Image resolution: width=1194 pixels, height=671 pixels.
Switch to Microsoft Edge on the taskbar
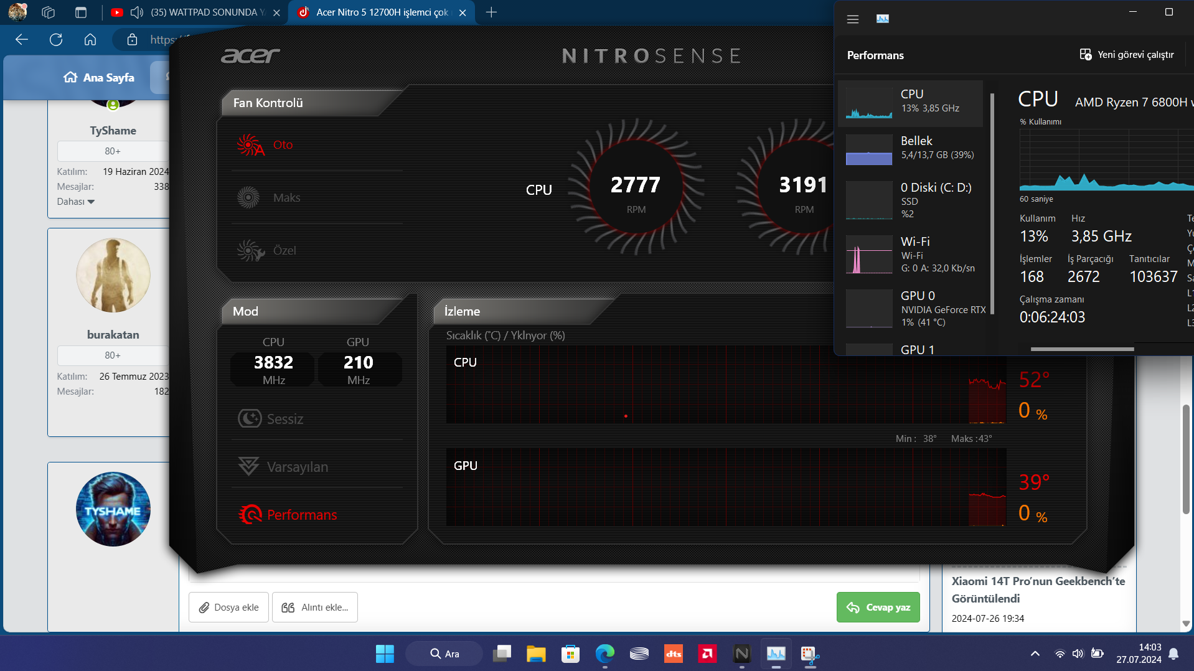pyautogui.click(x=604, y=654)
